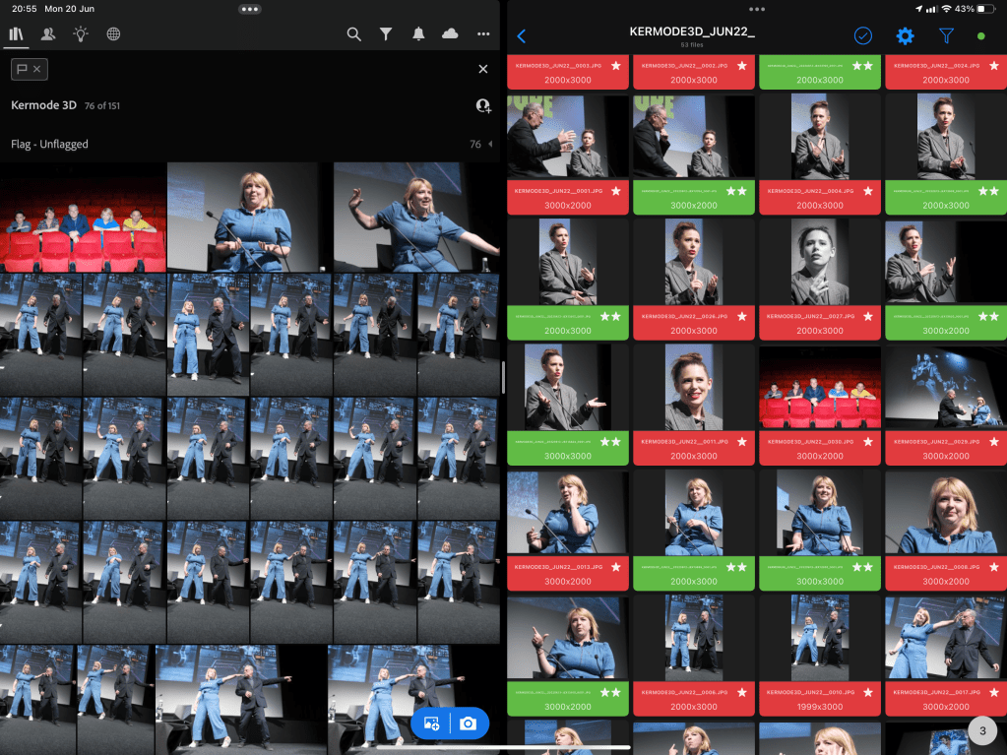The height and width of the screenshot is (755, 1007).
Task: Close the filter bar
Action: (483, 69)
